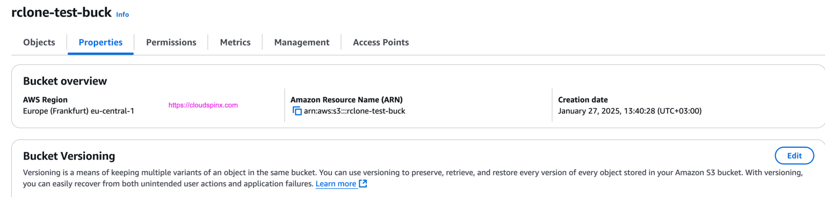Click the Info link beside bucket name
The image size is (825, 197).
[122, 14]
